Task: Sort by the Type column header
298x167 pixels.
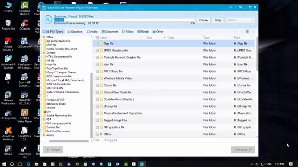Action: tap(206, 38)
